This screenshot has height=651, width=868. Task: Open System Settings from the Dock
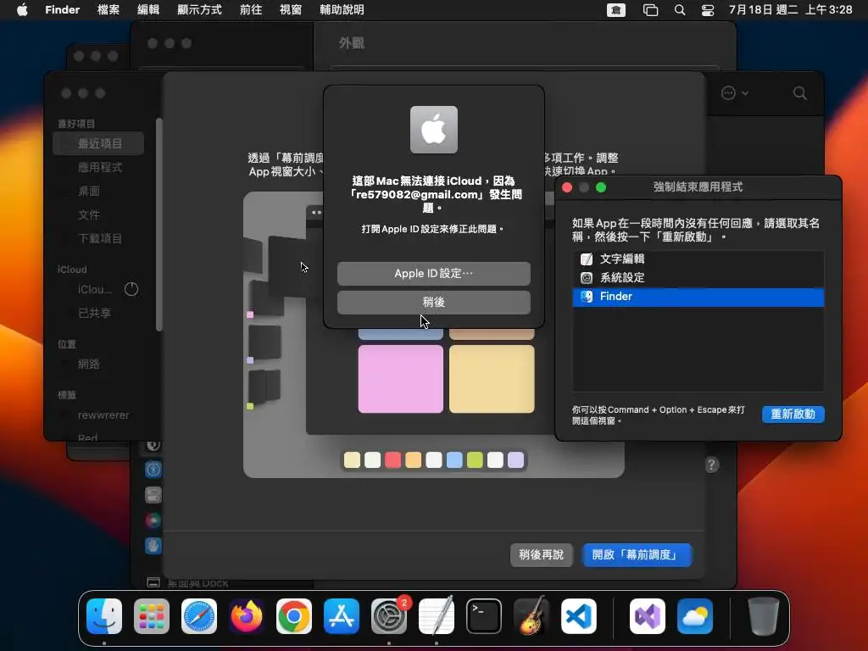[389, 616]
